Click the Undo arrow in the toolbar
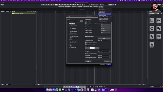 tap(1, 5)
